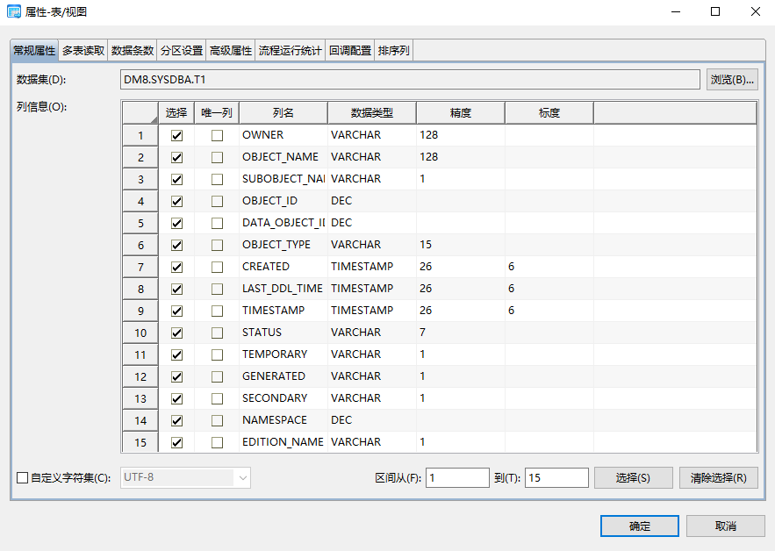Close the properties dialog window
The height and width of the screenshot is (551, 775).
coord(755,11)
